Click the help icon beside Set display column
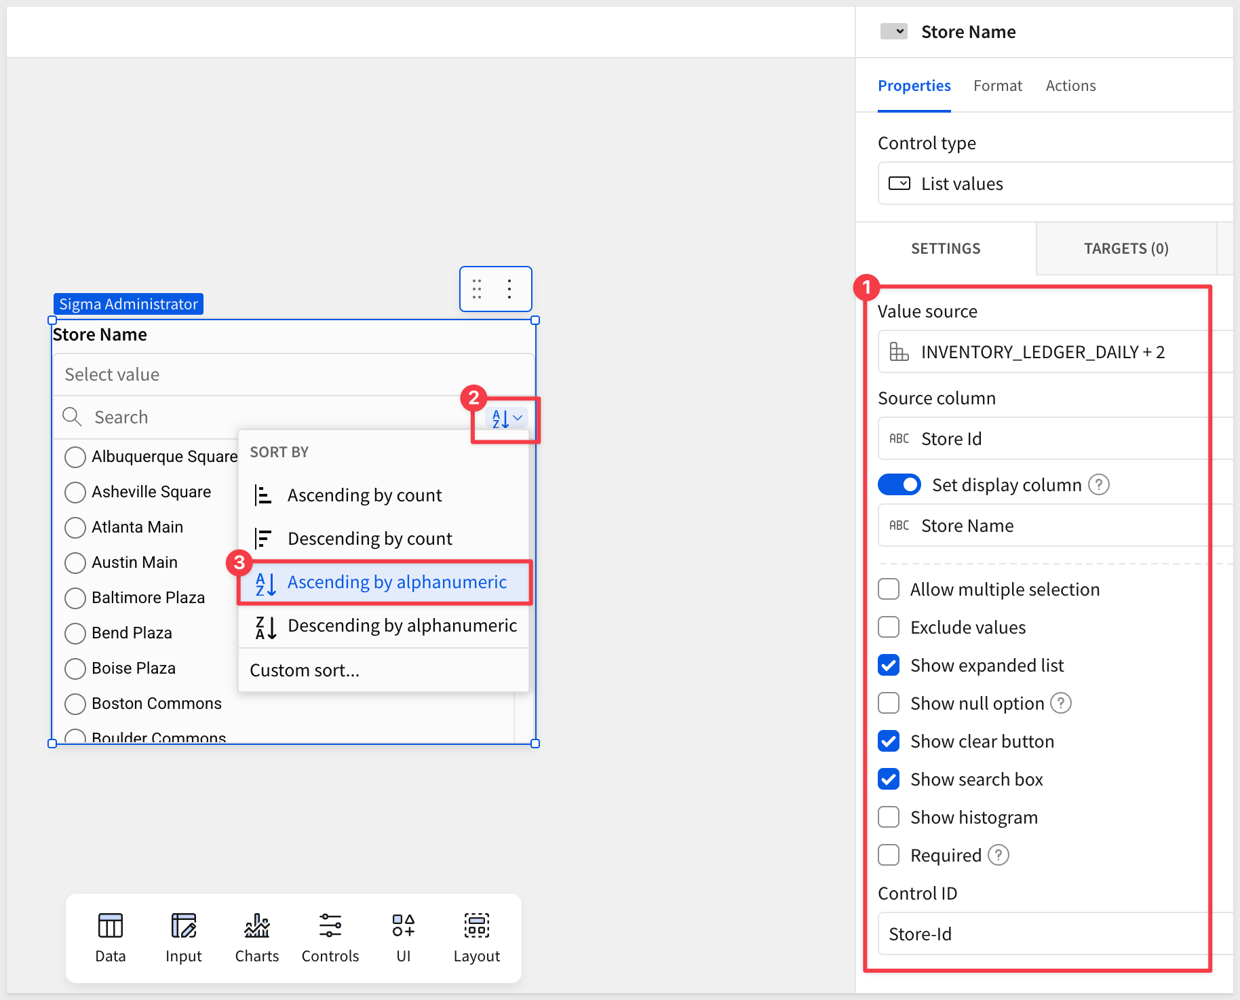 tap(1098, 485)
